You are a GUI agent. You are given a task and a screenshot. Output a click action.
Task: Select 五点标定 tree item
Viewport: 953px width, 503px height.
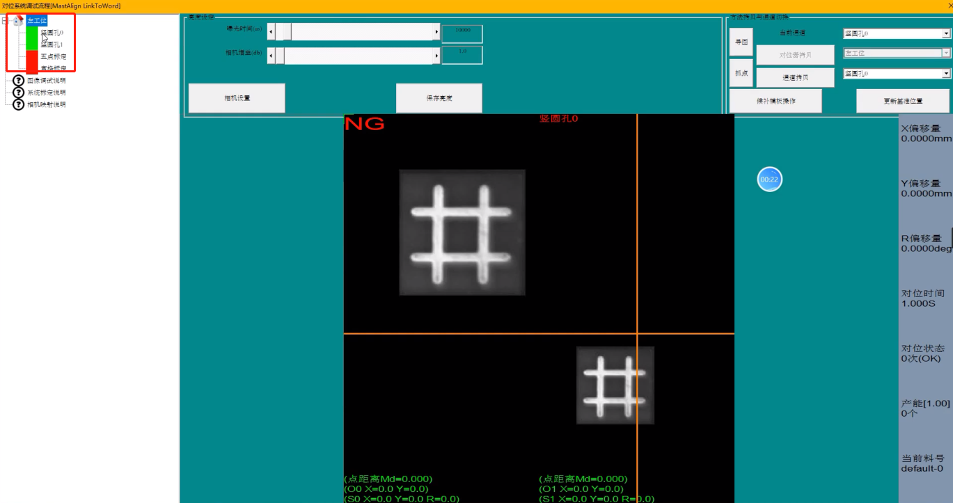tap(53, 56)
